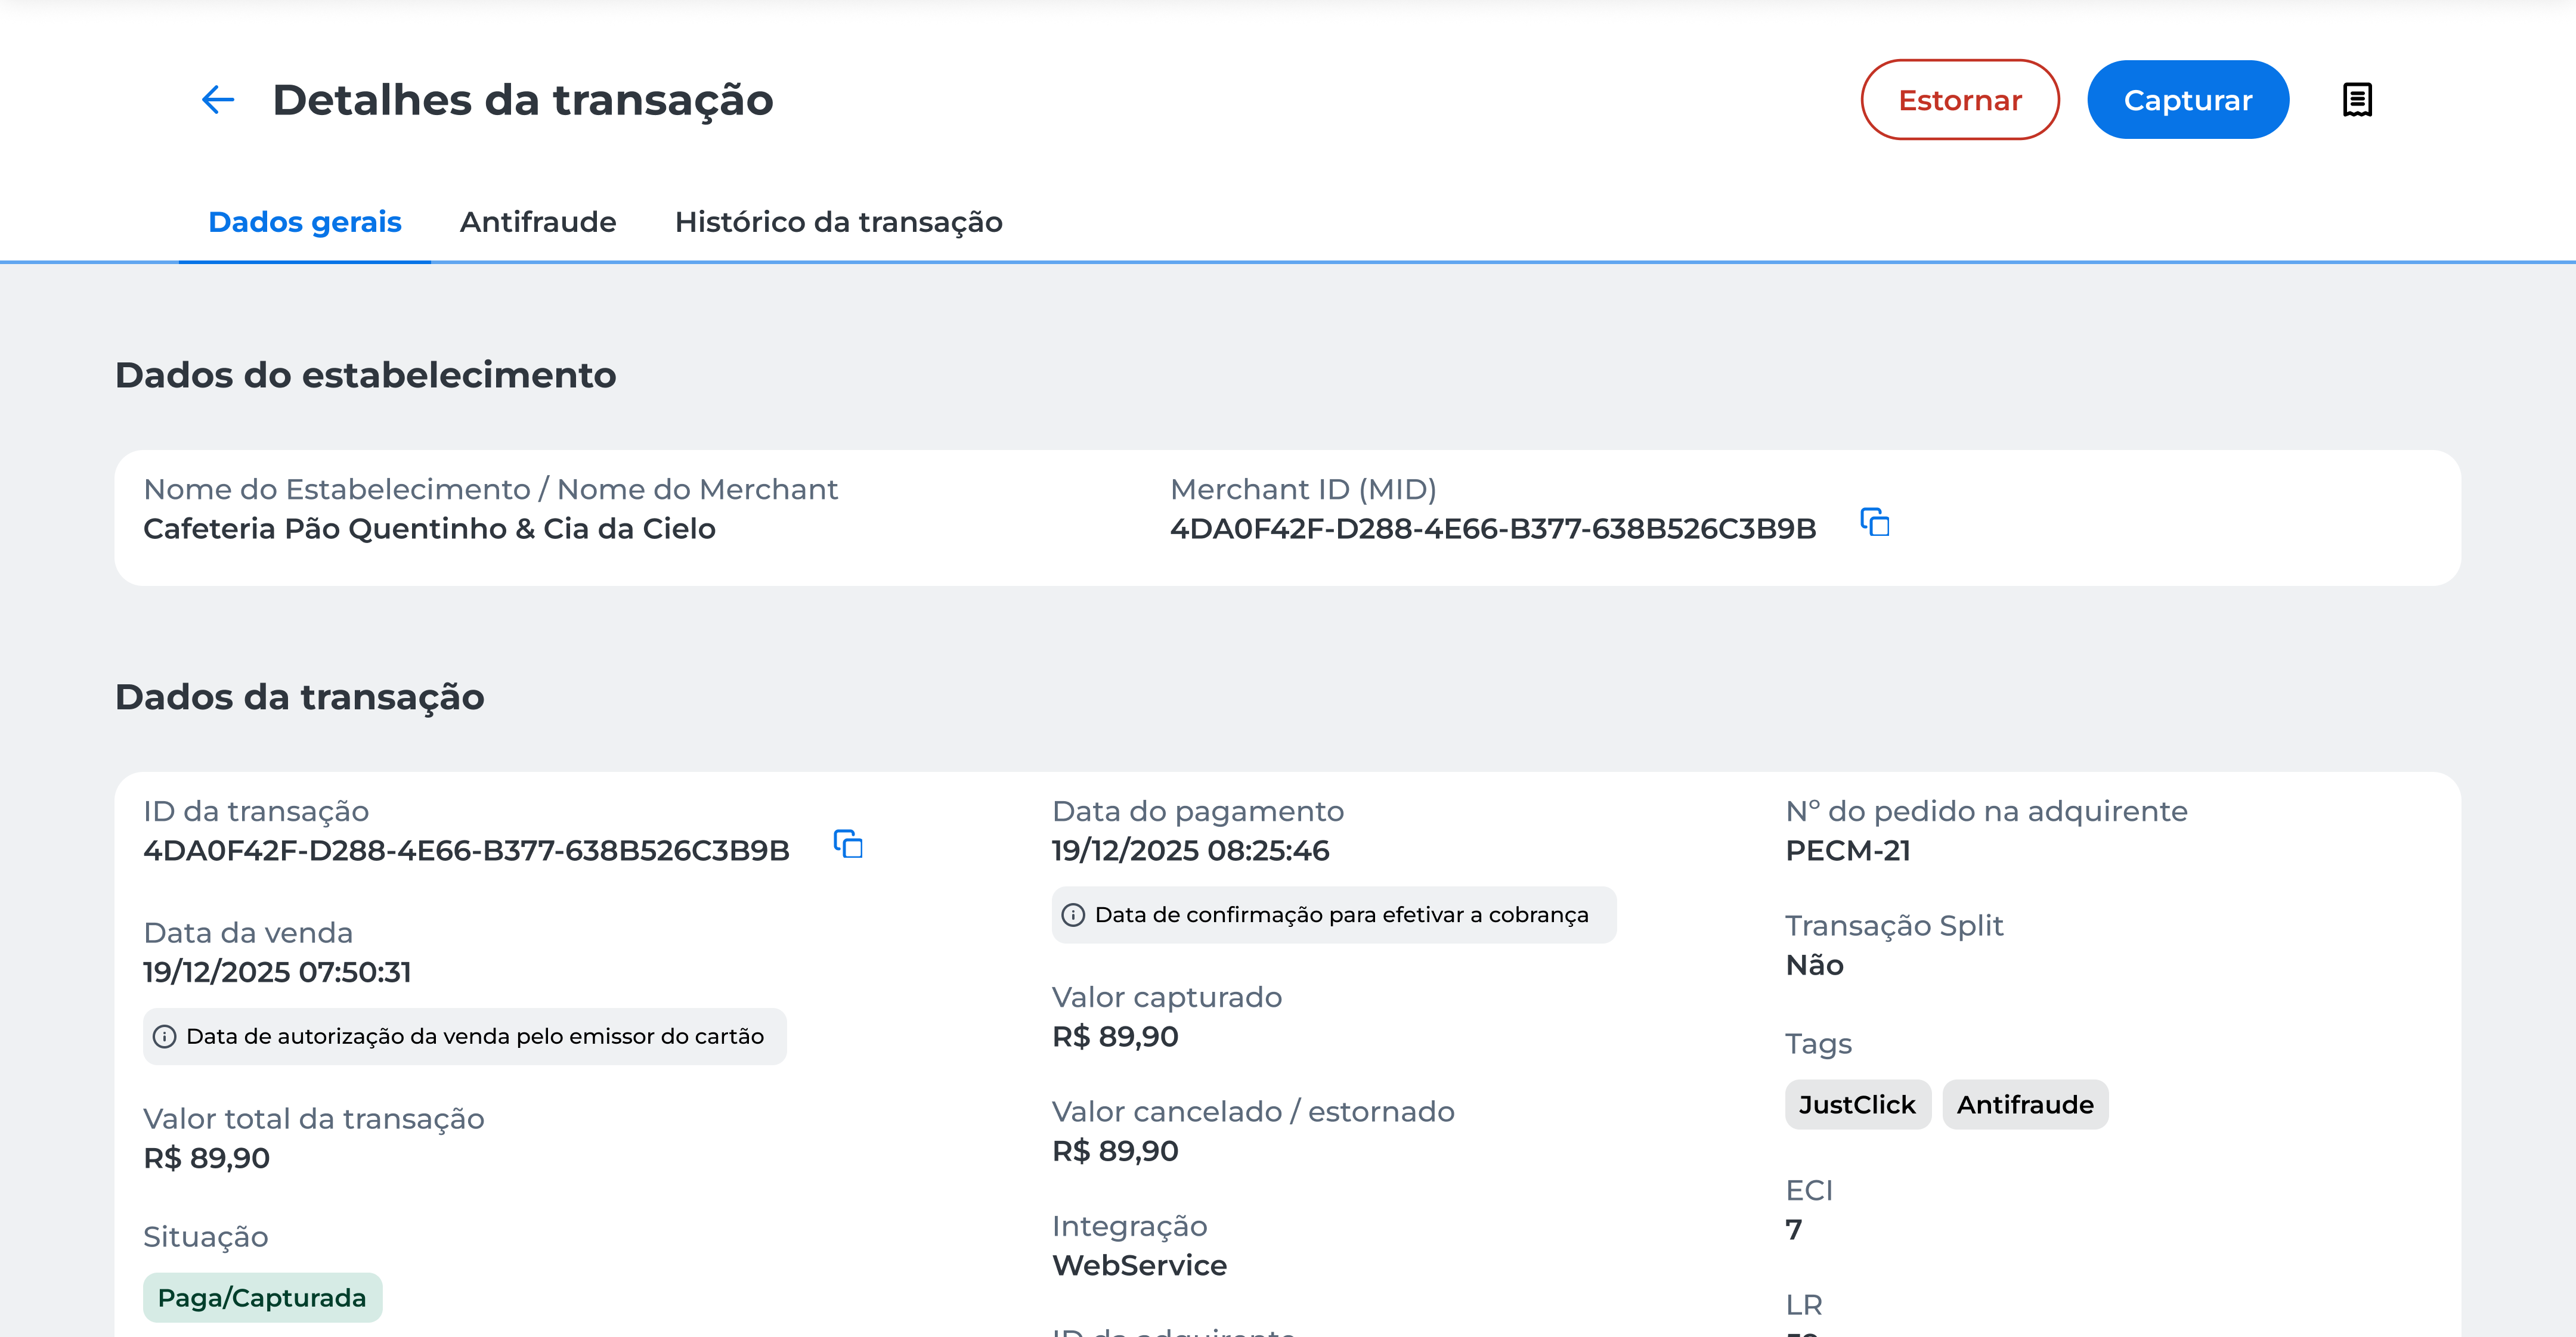Click the JustClick tag
This screenshot has width=2576, height=1337.
[1857, 1105]
